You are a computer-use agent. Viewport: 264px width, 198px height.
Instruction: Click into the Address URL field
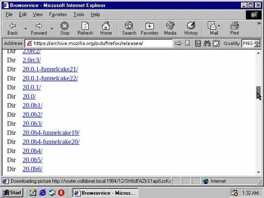pyautogui.click(x=99, y=43)
